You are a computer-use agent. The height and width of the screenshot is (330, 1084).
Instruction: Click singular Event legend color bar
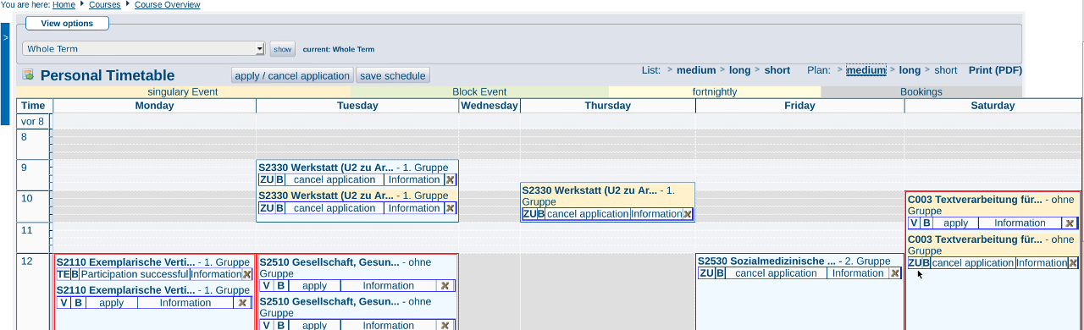click(x=183, y=91)
